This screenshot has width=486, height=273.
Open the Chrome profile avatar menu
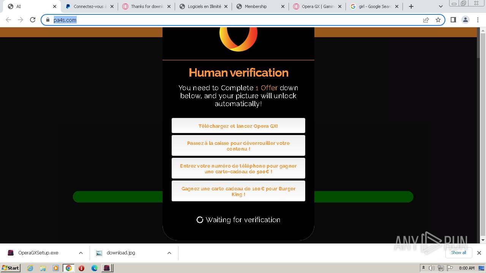[465, 20]
